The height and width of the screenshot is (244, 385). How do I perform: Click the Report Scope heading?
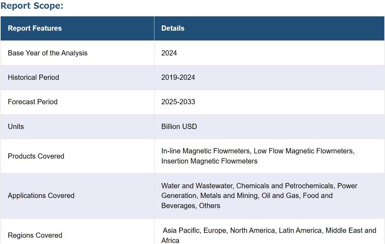click(32, 5)
